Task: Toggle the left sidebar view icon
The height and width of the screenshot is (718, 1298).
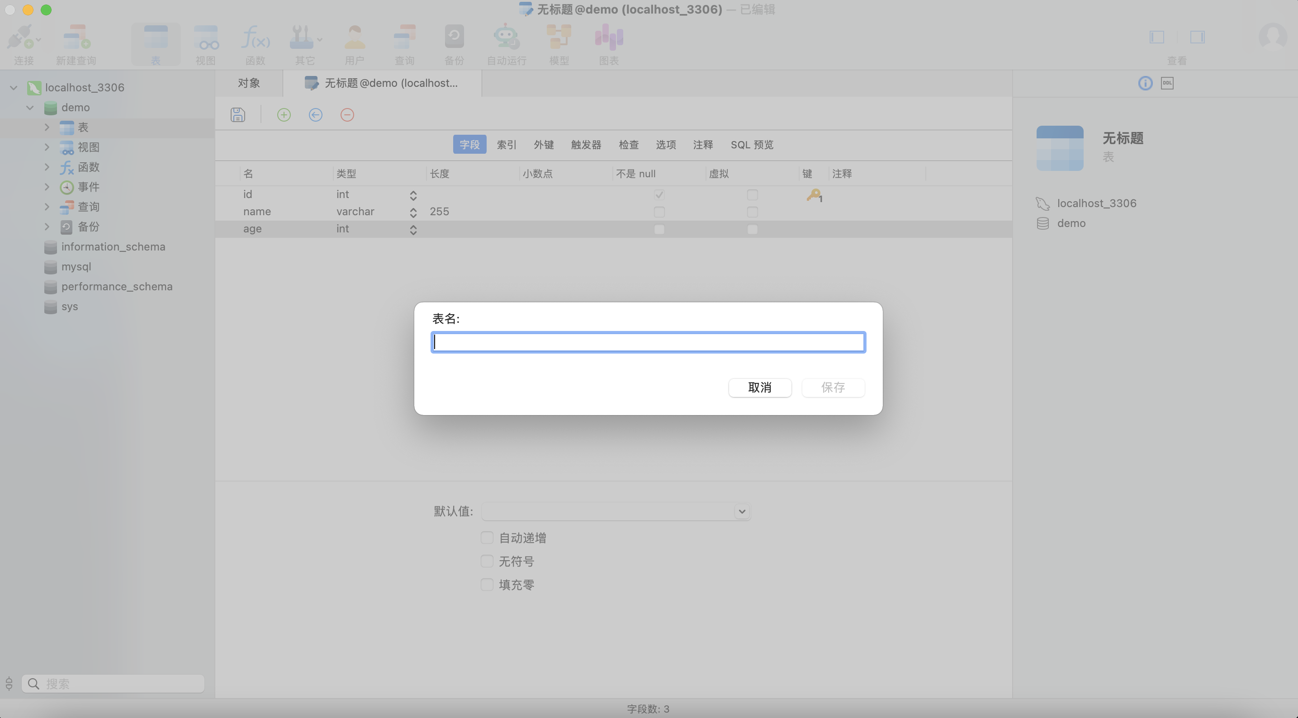Action: [x=1156, y=37]
